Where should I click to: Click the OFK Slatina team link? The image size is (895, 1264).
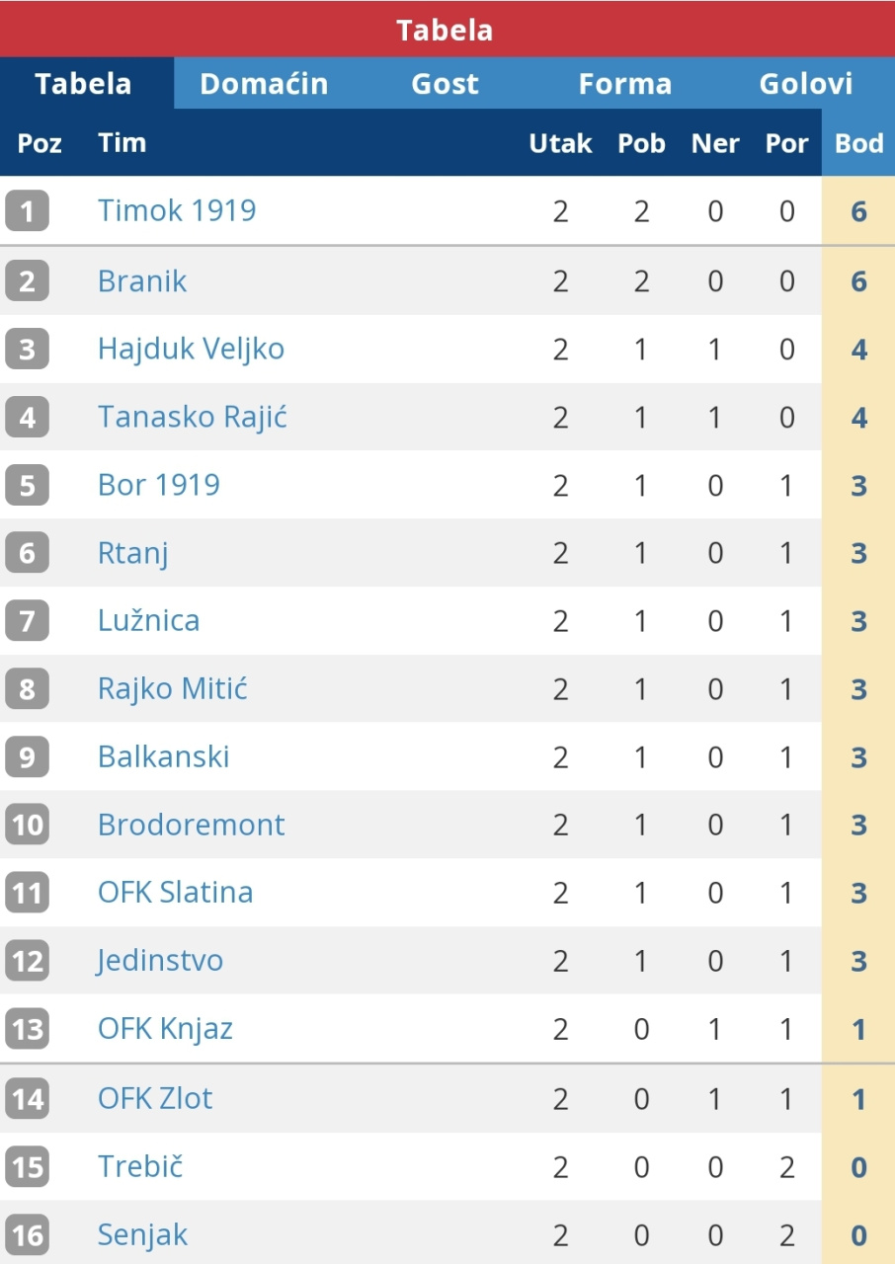(x=176, y=893)
